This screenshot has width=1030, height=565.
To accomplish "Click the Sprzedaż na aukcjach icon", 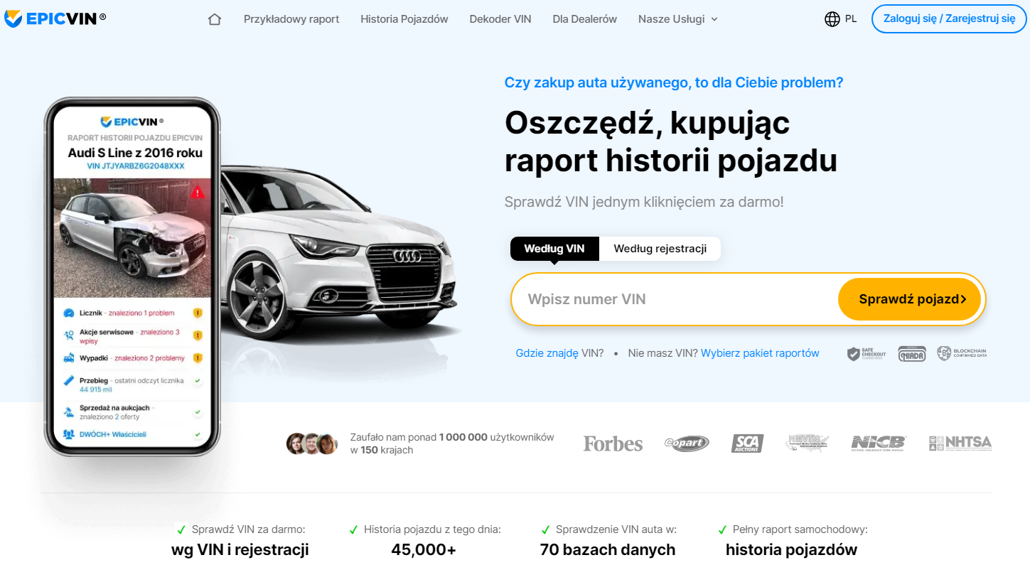I will pos(69,411).
